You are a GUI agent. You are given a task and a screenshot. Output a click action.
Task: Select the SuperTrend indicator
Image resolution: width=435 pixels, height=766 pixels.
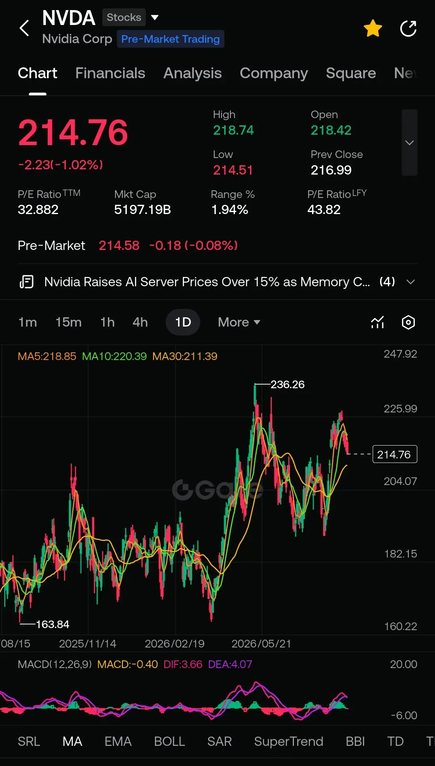[289, 741]
